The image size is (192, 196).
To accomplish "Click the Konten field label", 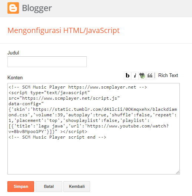I will click(x=15, y=78).
